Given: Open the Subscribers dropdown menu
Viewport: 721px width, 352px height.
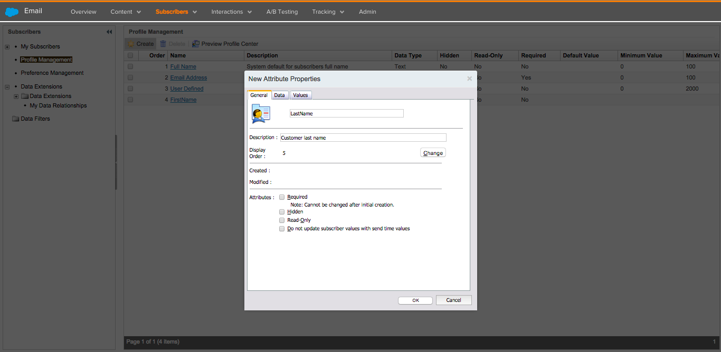Looking at the screenshot, I should tap(176, 12).
